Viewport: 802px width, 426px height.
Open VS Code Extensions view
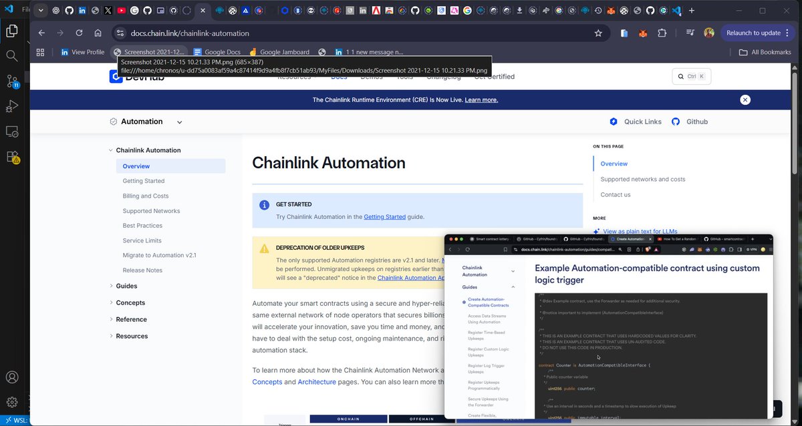(x=12, y=157)
